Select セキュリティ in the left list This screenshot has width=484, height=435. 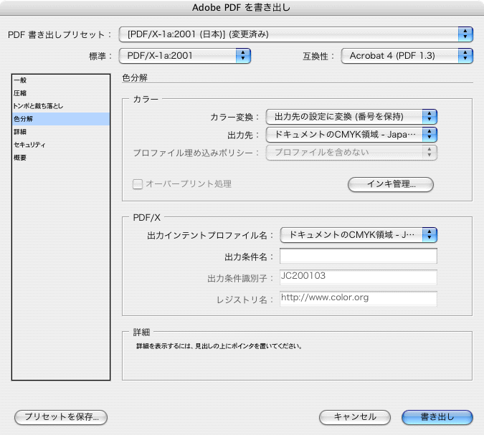coord(61,145)
